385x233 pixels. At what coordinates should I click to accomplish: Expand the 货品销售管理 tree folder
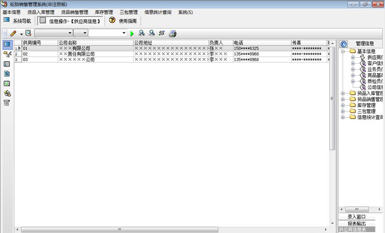click(x=343, y=99)
